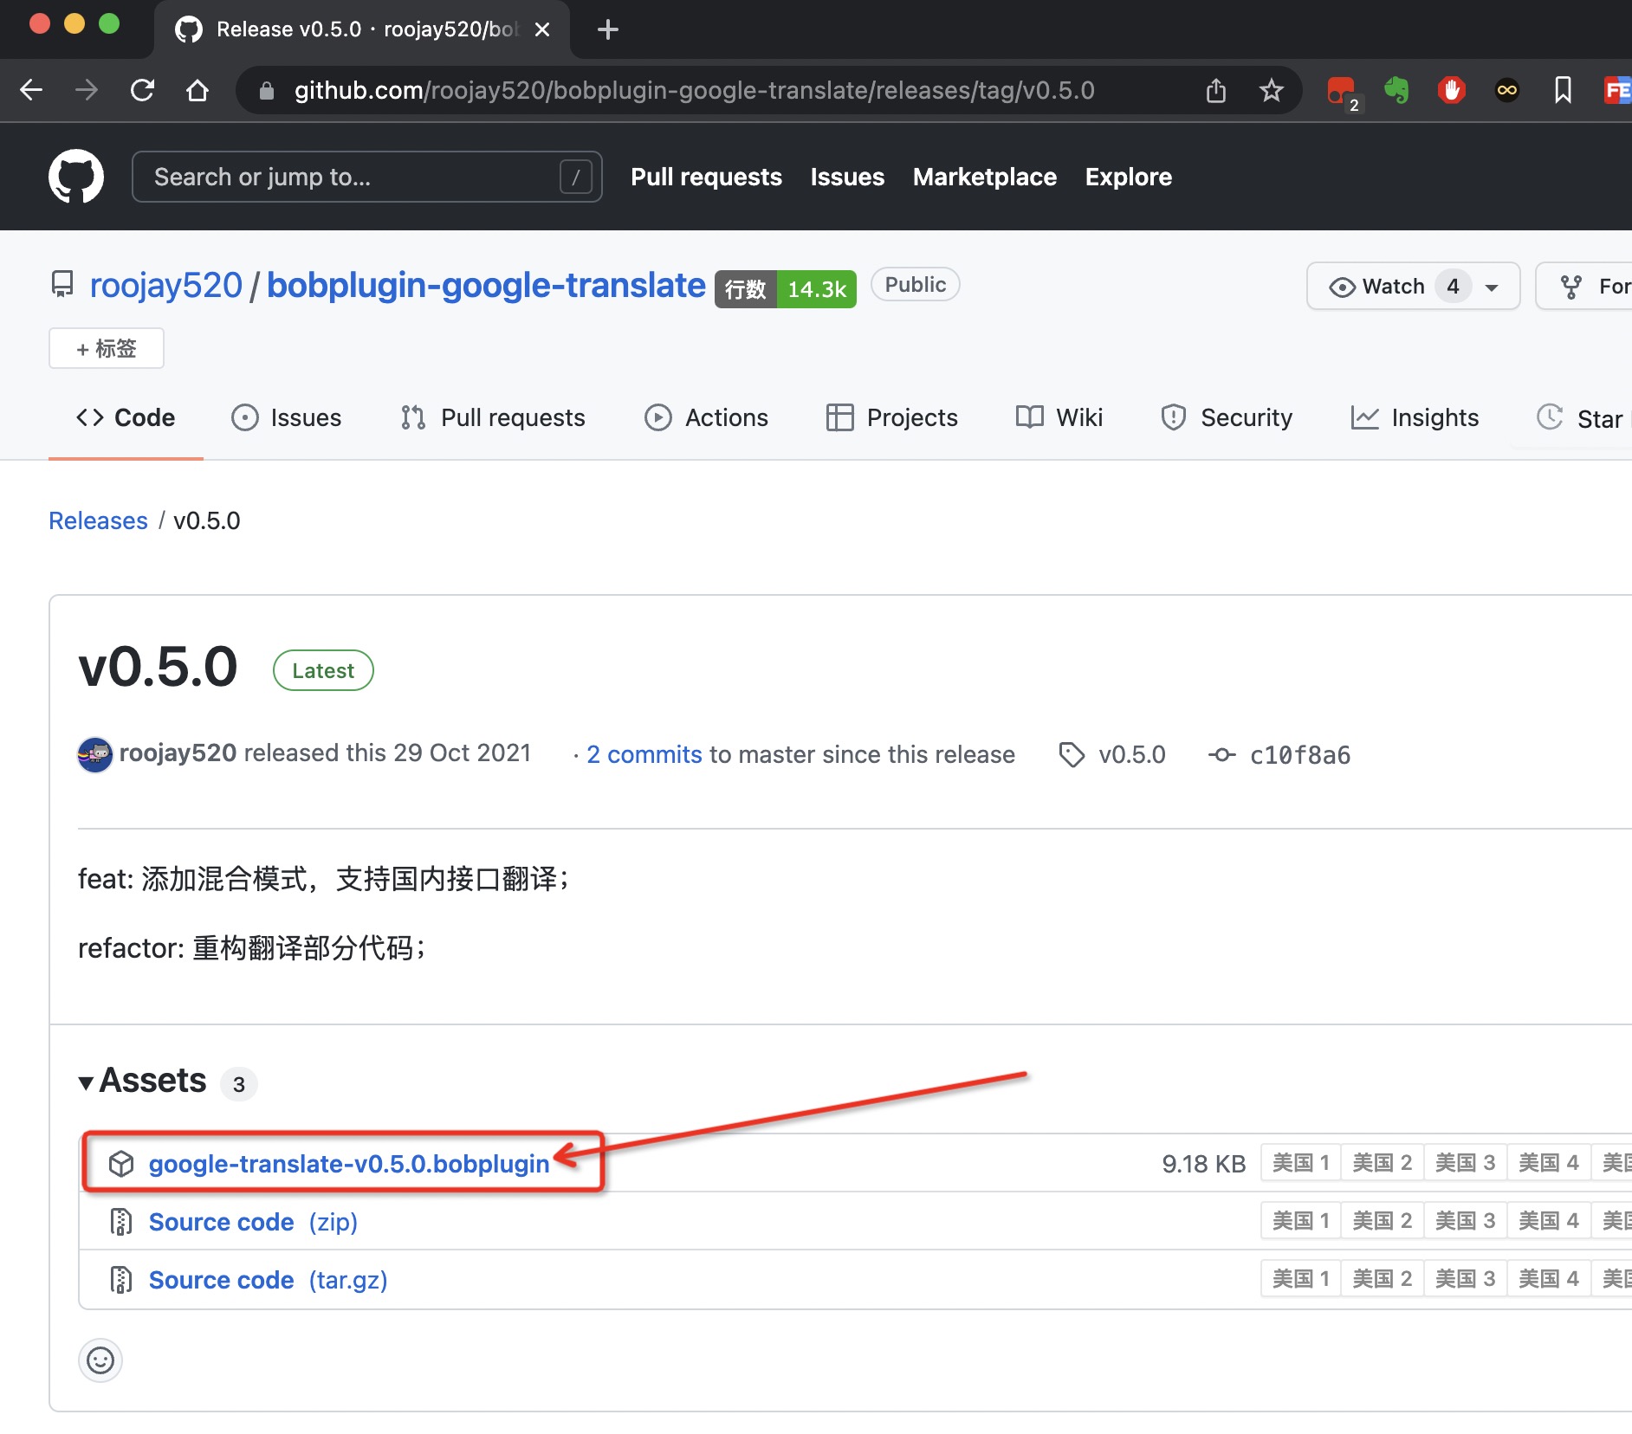The width and height of the screenshot is (1632, 1434).
Task: Reload the current page
Action: (x=142, y=90)
